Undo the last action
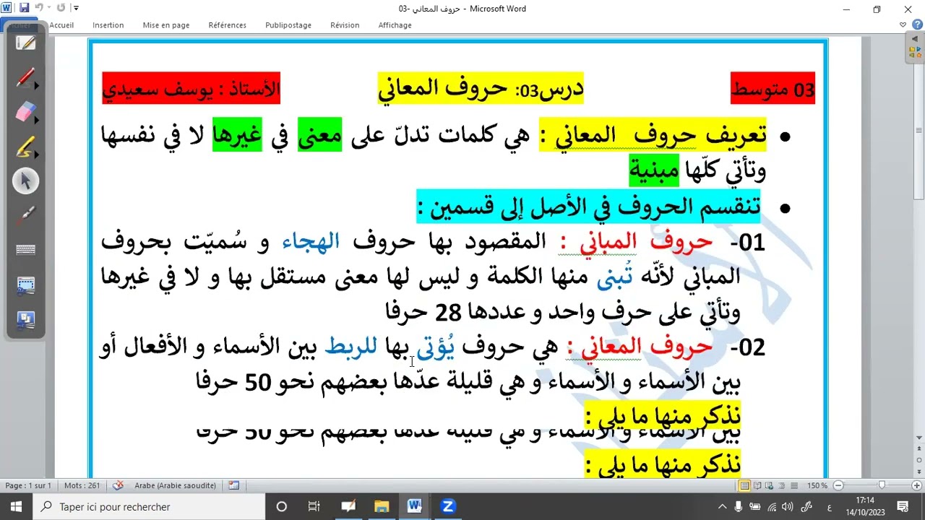The width and height of the screenshot is (925, 520). (x=39, y=9)
